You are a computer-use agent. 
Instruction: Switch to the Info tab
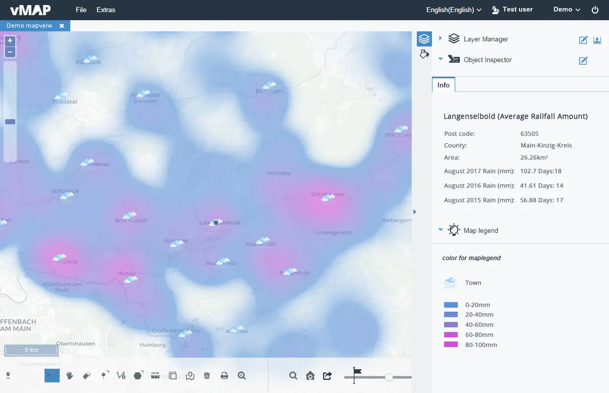click(444, 85)
